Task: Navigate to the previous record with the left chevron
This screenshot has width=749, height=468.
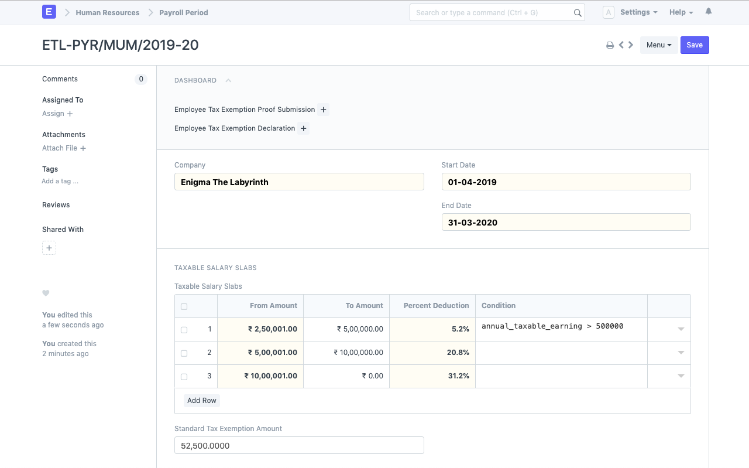Action: tap(621, 45)
